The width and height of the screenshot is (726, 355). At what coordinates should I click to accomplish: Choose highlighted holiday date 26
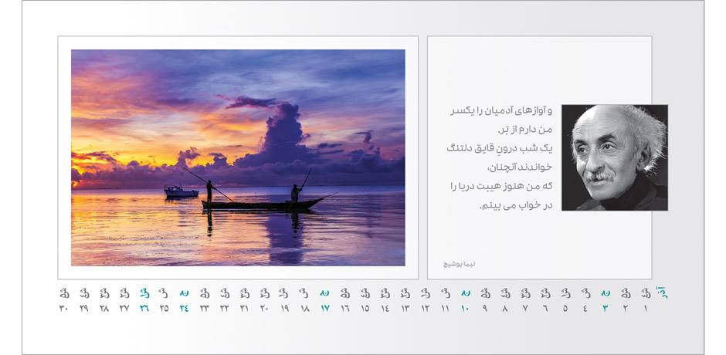(144, 309)
